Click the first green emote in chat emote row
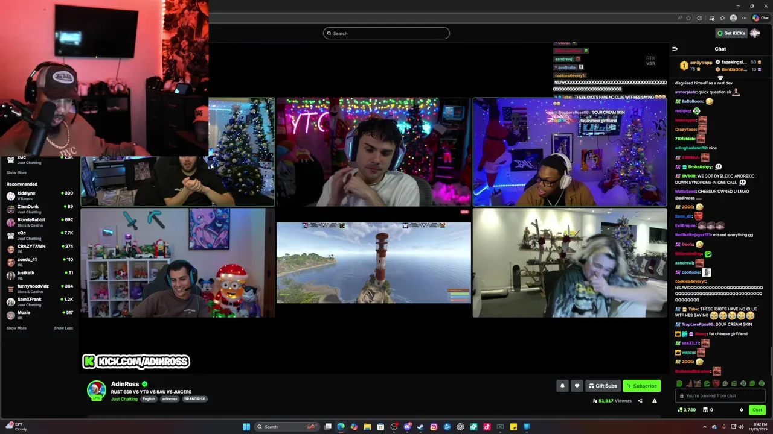This screenshot has width=773, height=434. [679, 383]
